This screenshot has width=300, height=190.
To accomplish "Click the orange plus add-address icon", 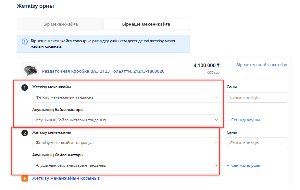I will (25, 178).
